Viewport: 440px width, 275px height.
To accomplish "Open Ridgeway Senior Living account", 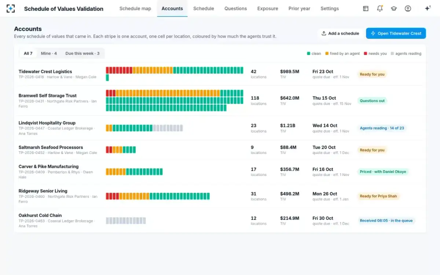I will pos(43,191).
